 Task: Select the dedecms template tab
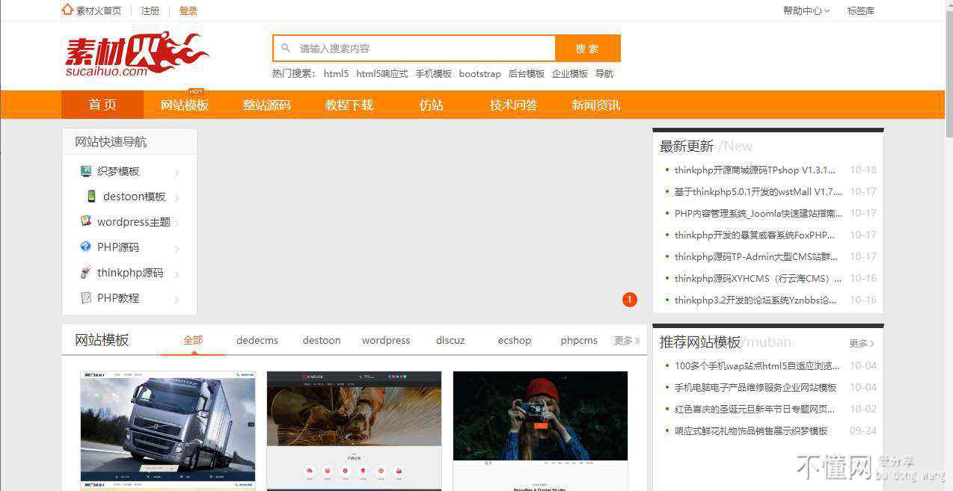coord(257,340)
